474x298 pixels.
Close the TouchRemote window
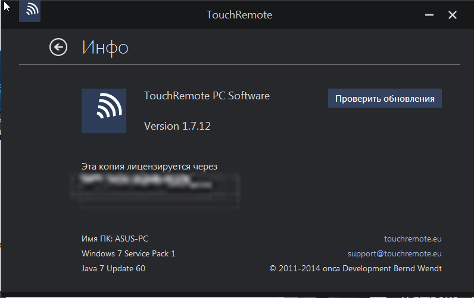[x=453, y=15]
